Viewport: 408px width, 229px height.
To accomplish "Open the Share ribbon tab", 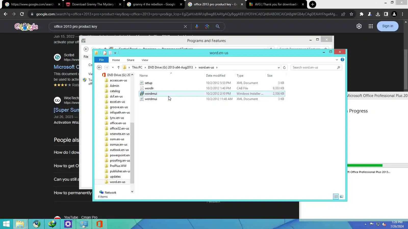I will (131, 60).
